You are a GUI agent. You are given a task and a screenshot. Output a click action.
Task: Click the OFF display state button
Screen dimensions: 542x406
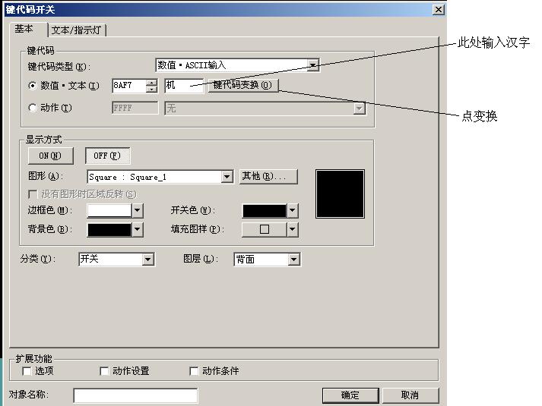point(107,156)
